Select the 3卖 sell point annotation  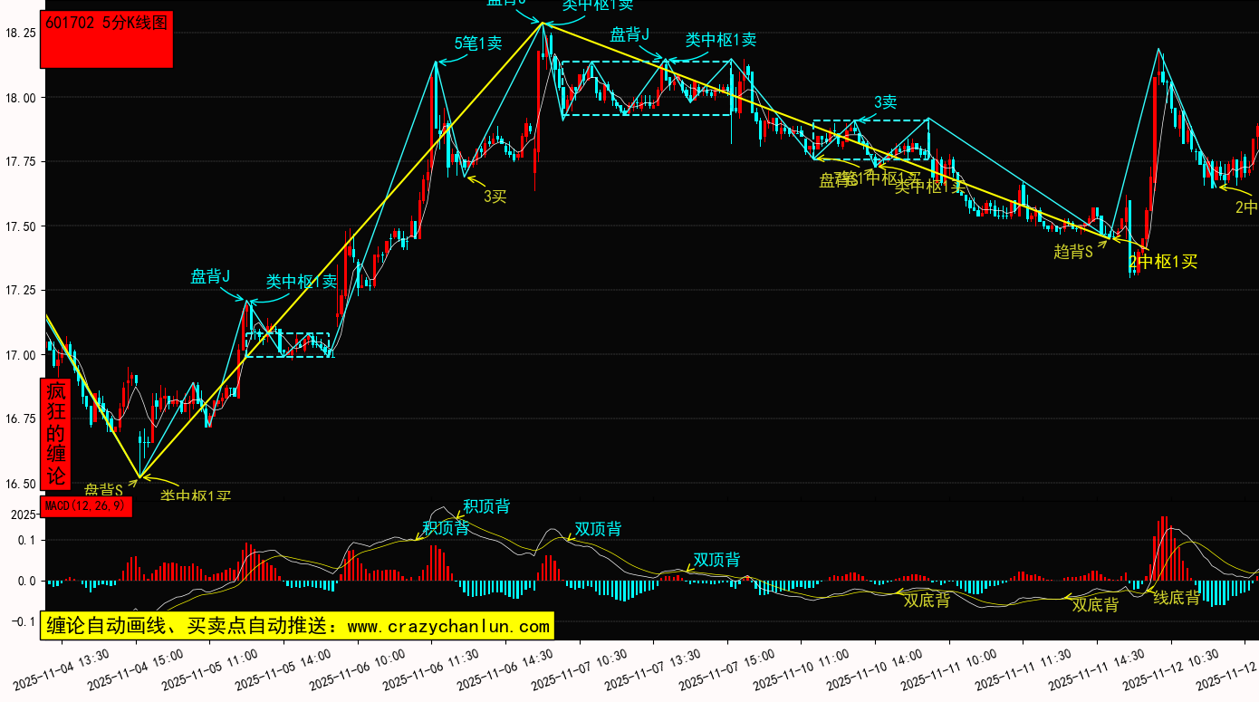(x=885, y=102)
